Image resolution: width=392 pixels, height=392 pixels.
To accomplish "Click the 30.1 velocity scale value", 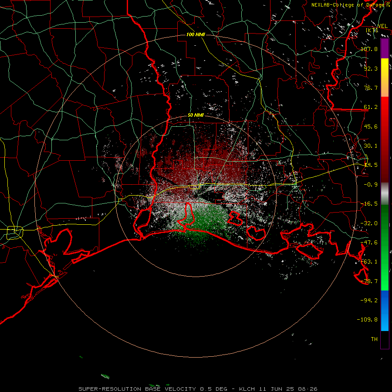I will click(x=371, y=146).
